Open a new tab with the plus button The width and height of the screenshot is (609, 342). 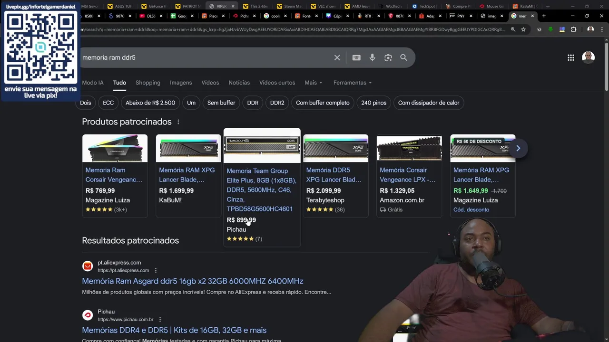(544, 16)
